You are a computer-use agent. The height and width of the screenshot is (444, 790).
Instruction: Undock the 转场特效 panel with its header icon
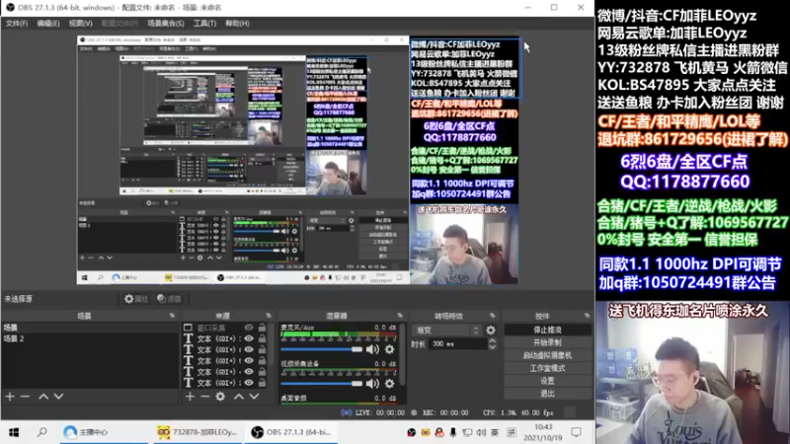click(x=492, y=316)
